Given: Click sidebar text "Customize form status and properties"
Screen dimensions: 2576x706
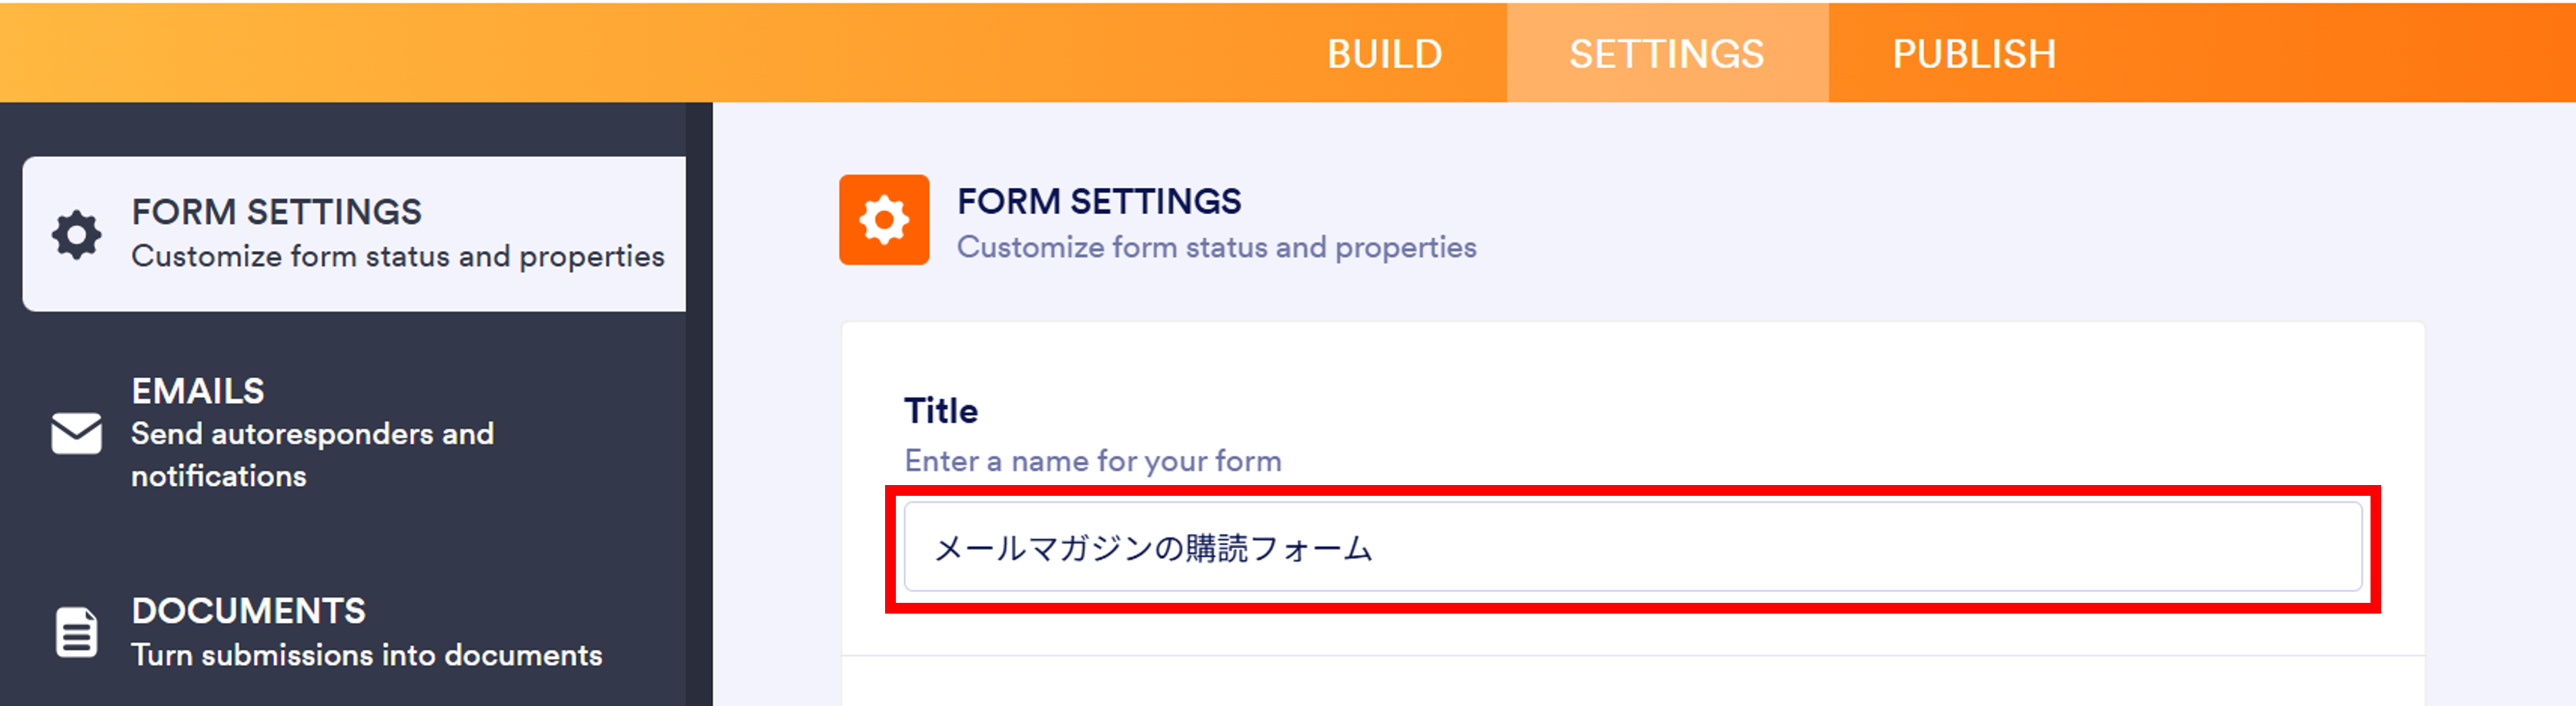Looking at the screenshot, I should 397,257.
